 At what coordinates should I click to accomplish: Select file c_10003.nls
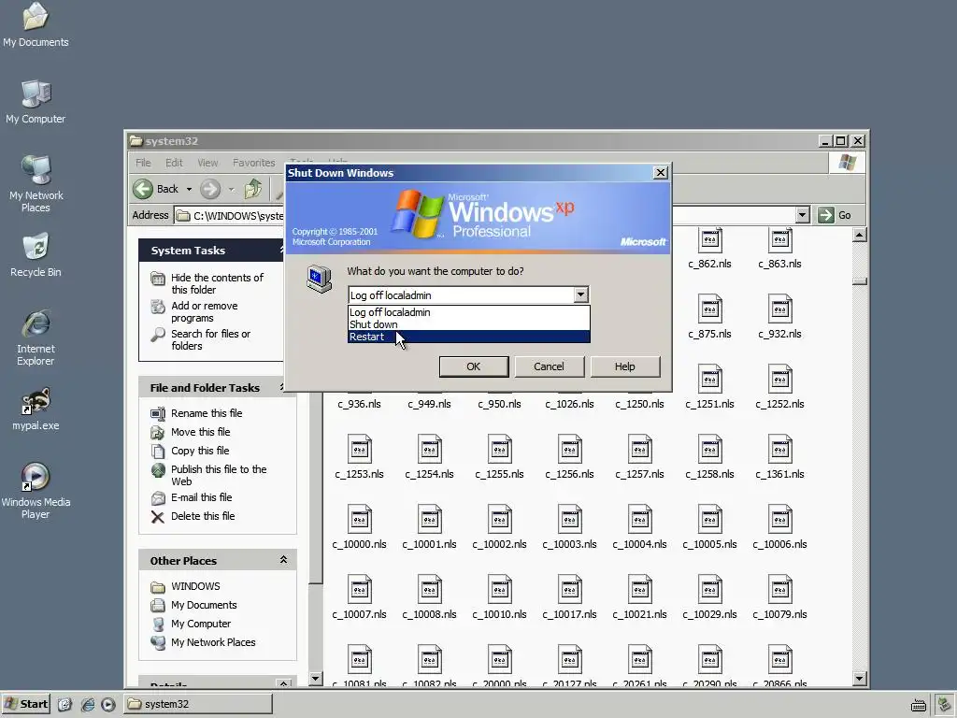pos(569,527)
